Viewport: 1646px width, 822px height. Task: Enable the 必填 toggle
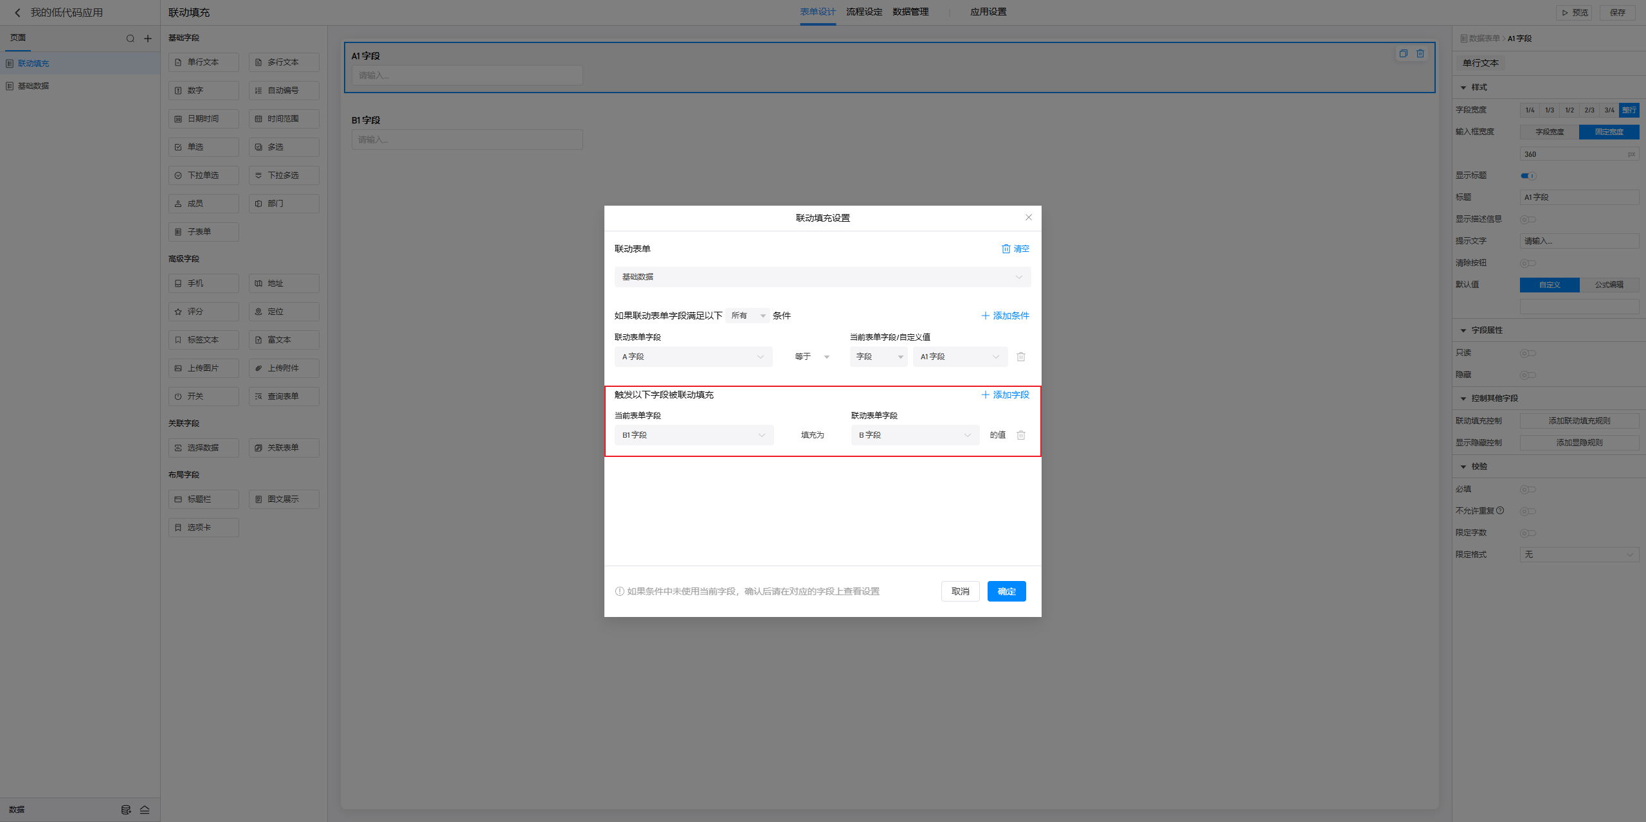[1528, 489]
